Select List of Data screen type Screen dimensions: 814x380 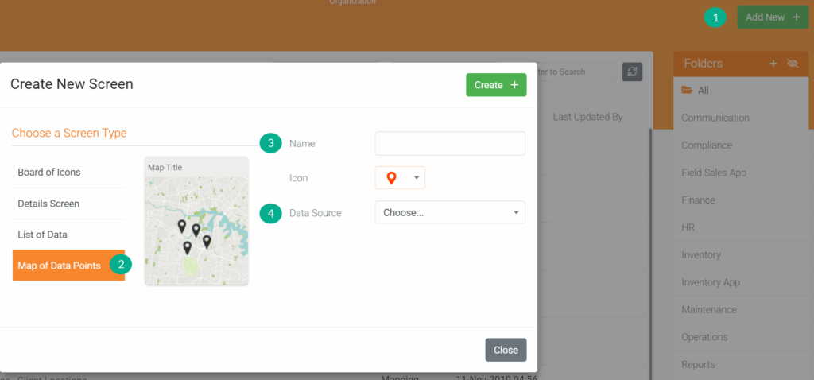click(68, 235)
